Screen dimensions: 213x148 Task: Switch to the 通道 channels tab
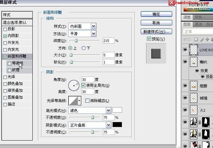pyautogui.click(x=198, y=24)
